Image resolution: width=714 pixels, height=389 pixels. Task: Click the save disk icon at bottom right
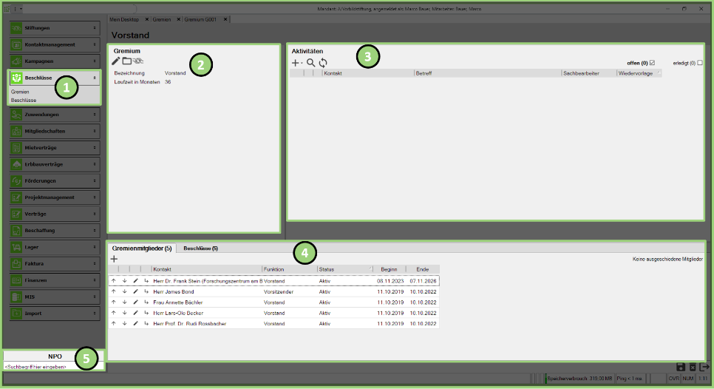point(680,367)
